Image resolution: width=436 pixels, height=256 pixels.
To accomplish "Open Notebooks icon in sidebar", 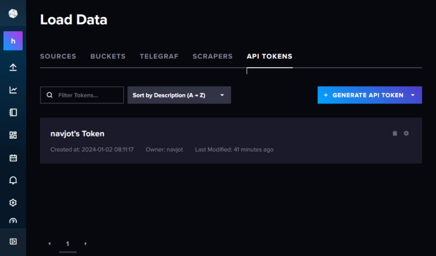I will point(13,113).
